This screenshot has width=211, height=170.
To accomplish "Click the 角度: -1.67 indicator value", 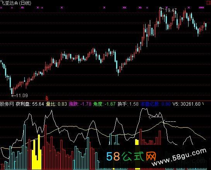I will point(104,104).
